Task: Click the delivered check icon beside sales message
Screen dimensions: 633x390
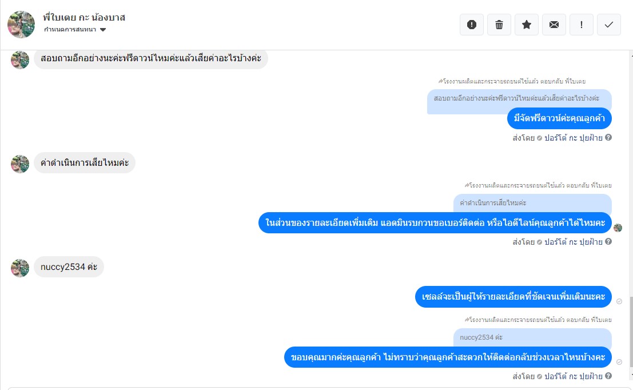Action: point(619,301)
